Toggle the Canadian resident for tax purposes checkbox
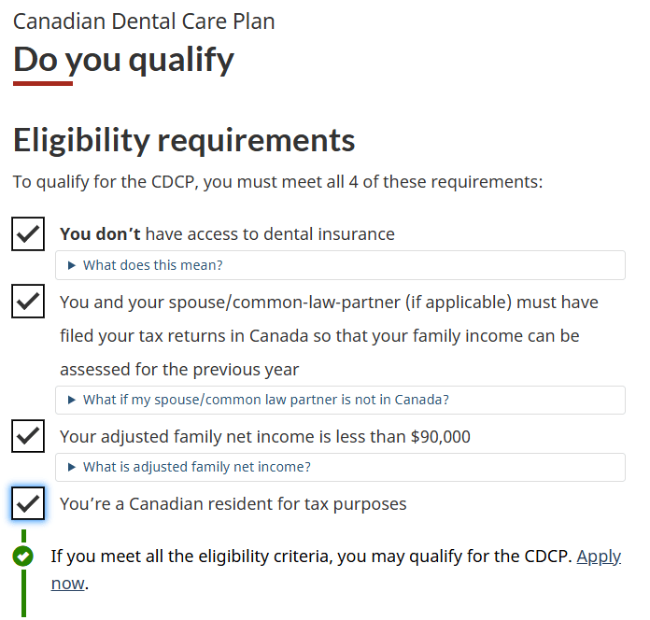 pos(28,503)
